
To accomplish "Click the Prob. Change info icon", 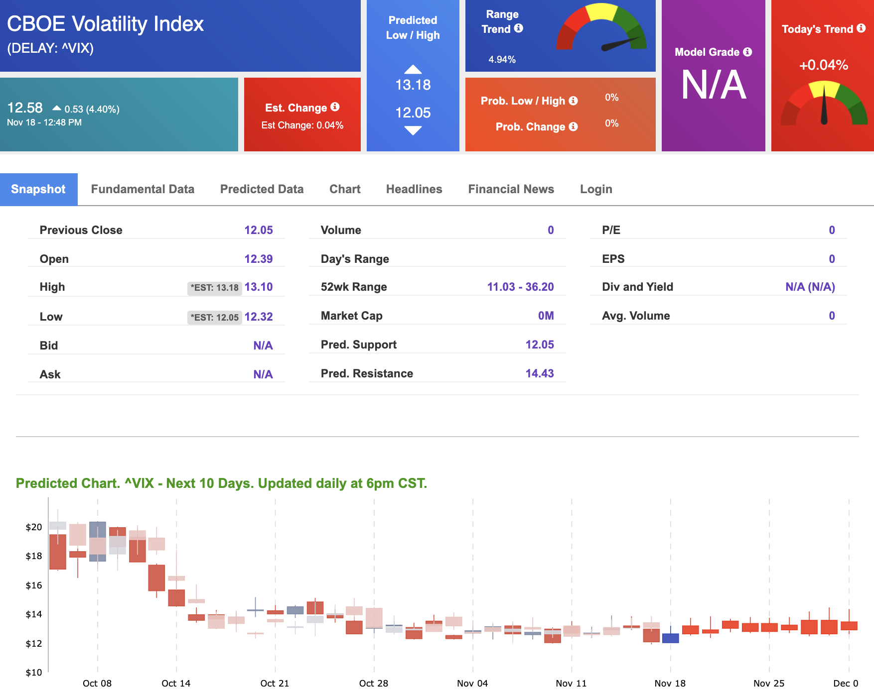I will tap(574, 126).
